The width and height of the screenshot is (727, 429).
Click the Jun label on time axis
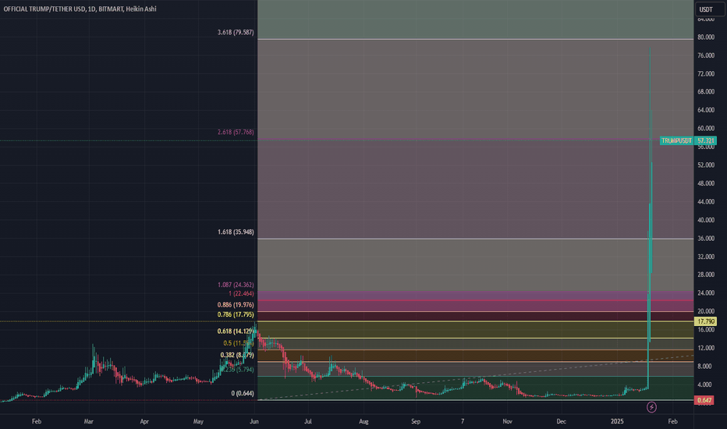(254, 421)
